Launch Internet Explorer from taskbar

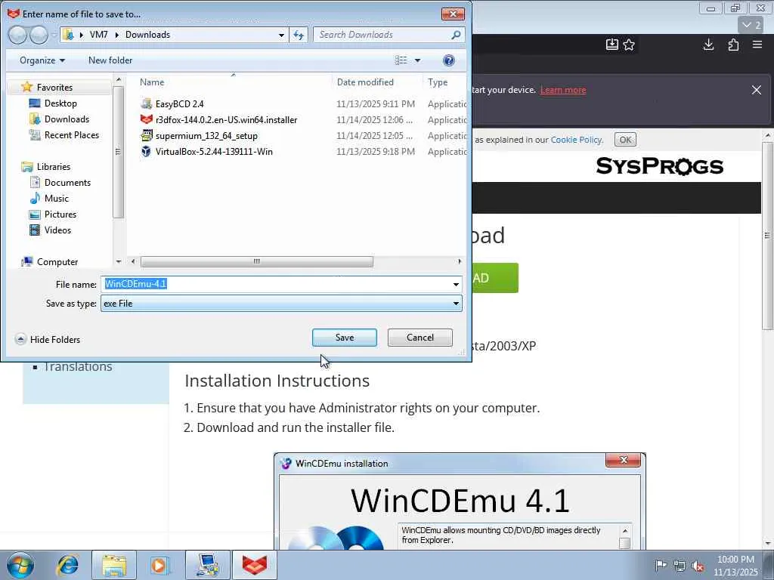67,565
